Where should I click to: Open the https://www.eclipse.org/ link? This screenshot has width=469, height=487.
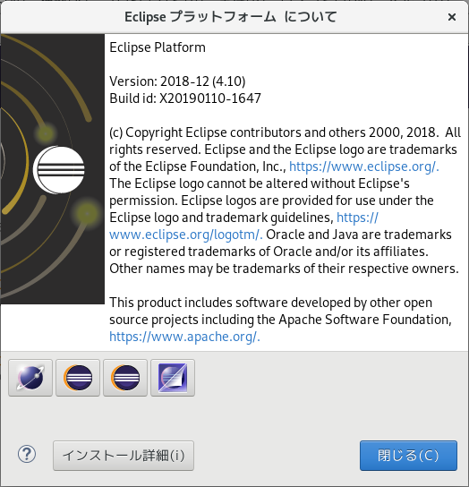(364, 167)
